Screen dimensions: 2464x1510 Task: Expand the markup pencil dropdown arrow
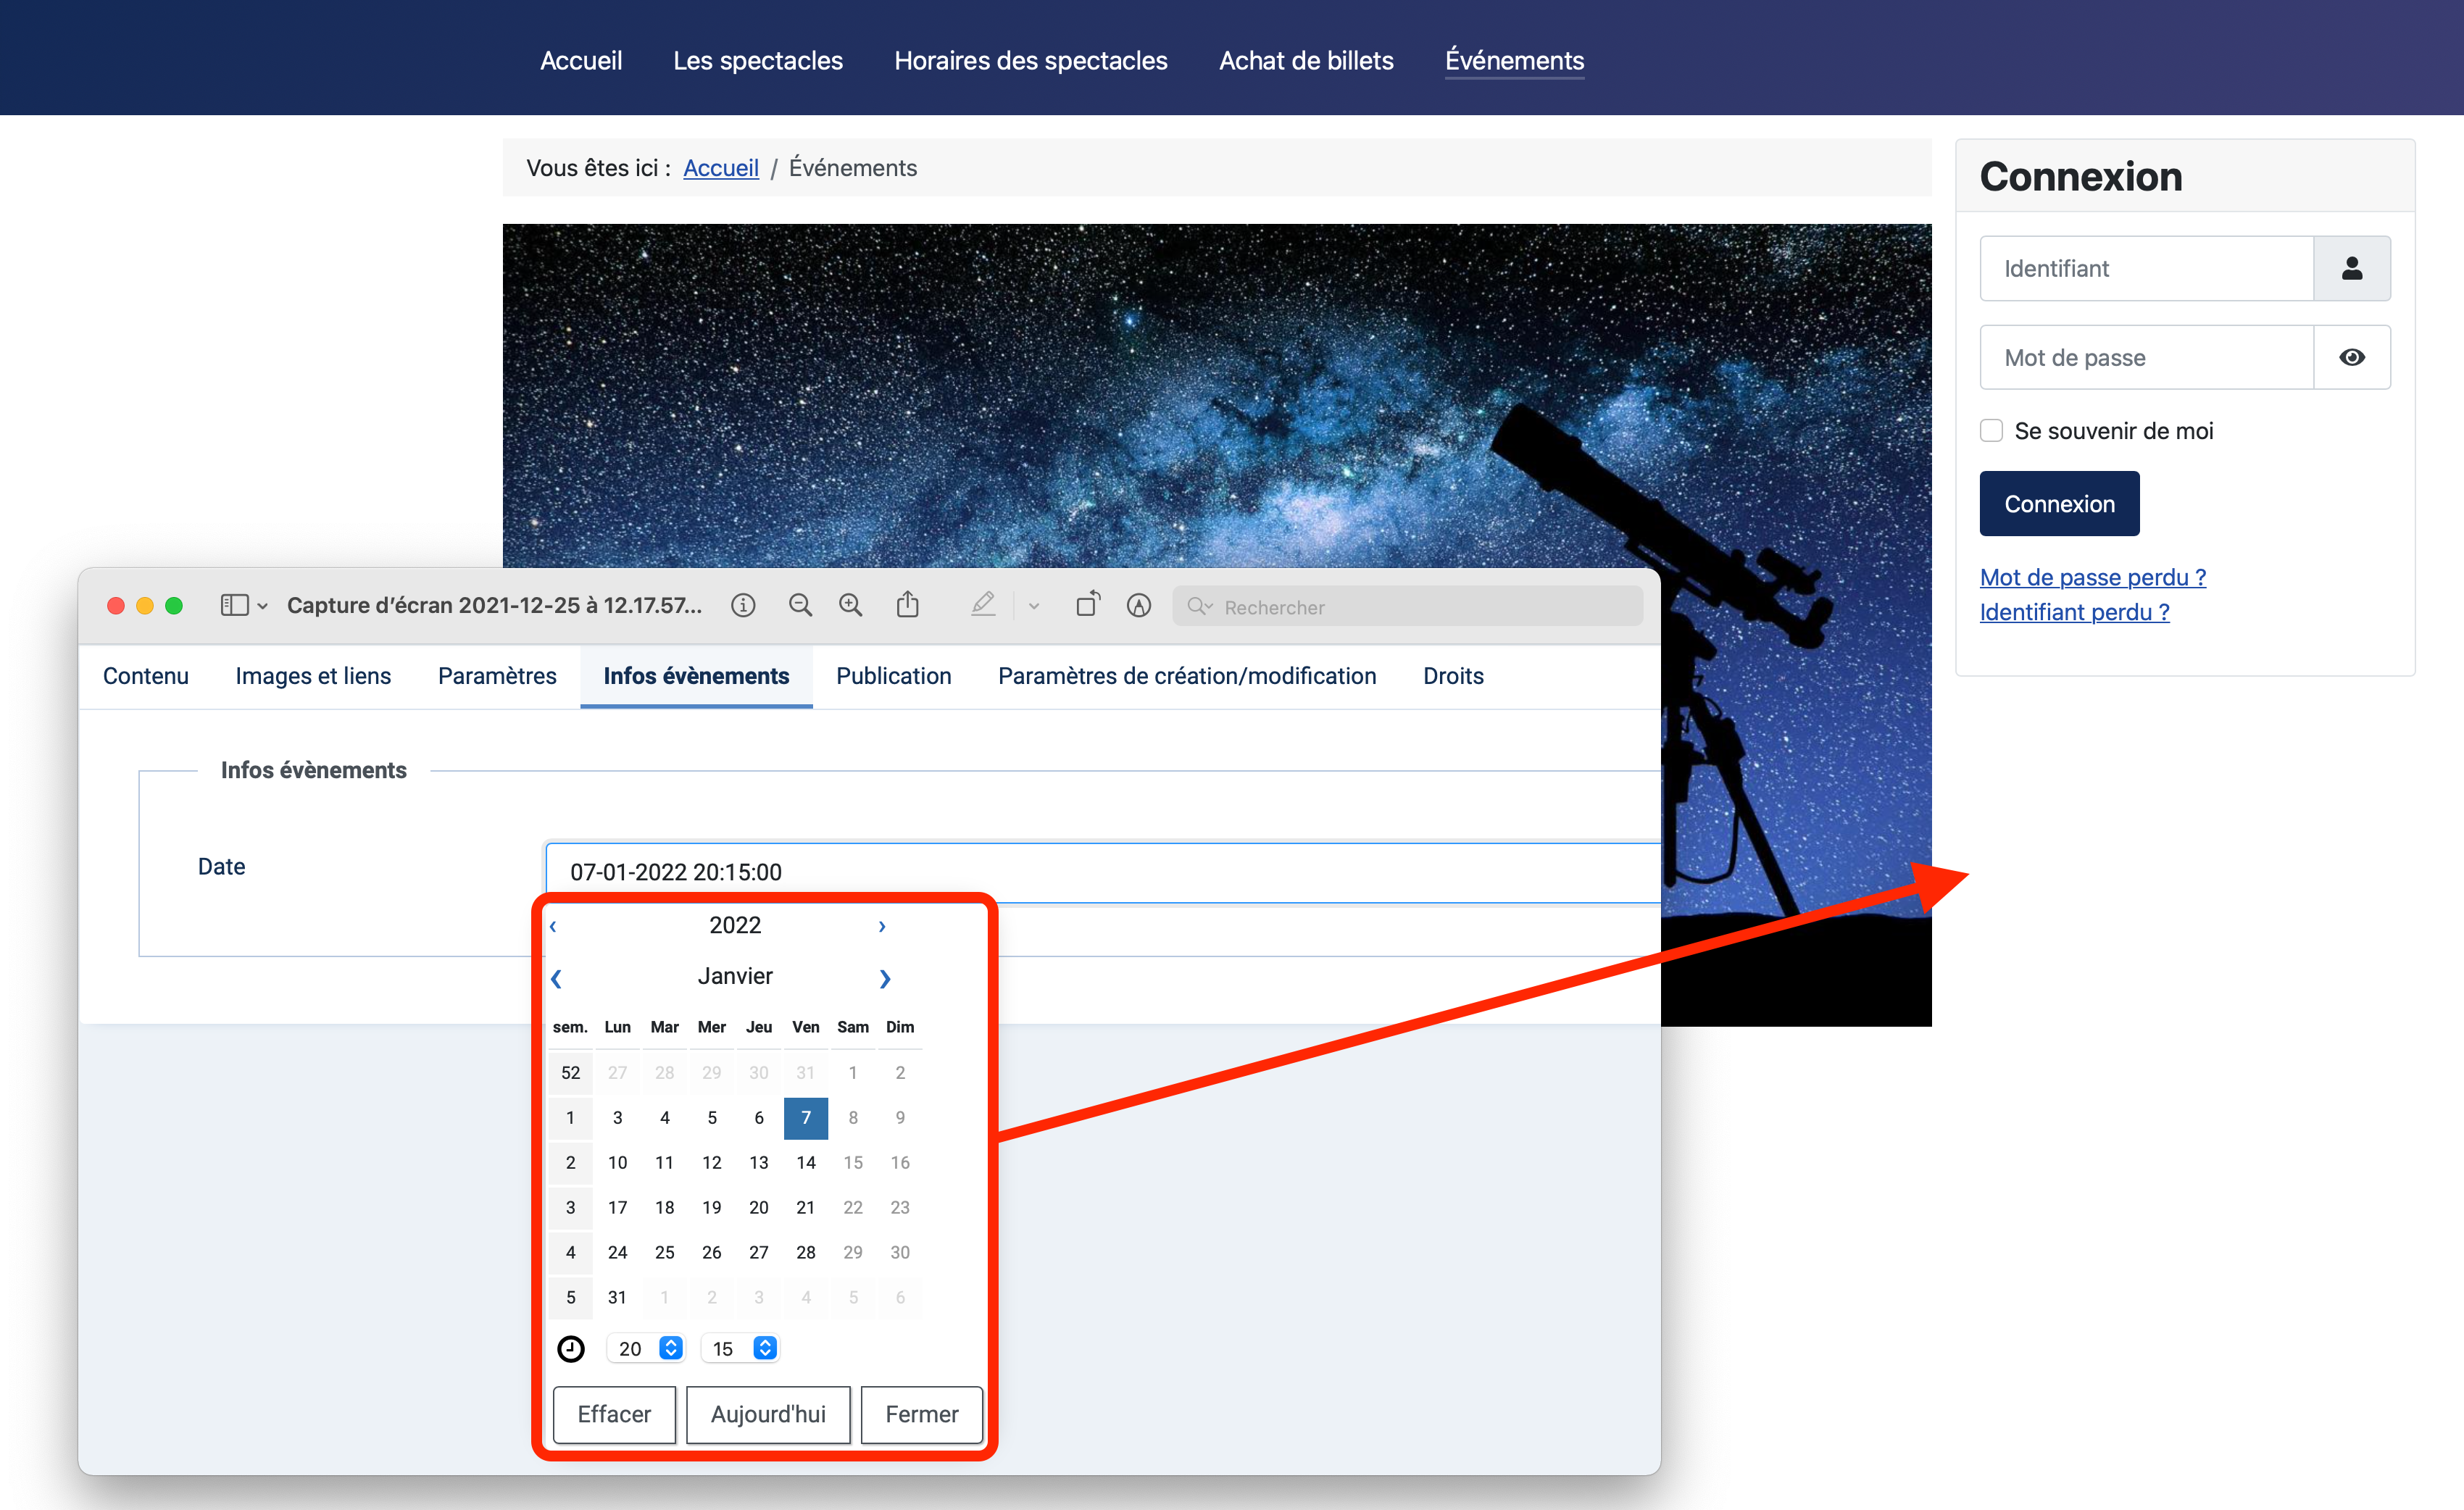point(1034,606)
